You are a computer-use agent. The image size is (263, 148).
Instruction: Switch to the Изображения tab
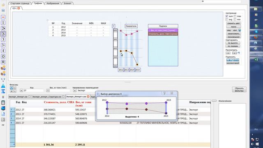(x=53, y=3)
